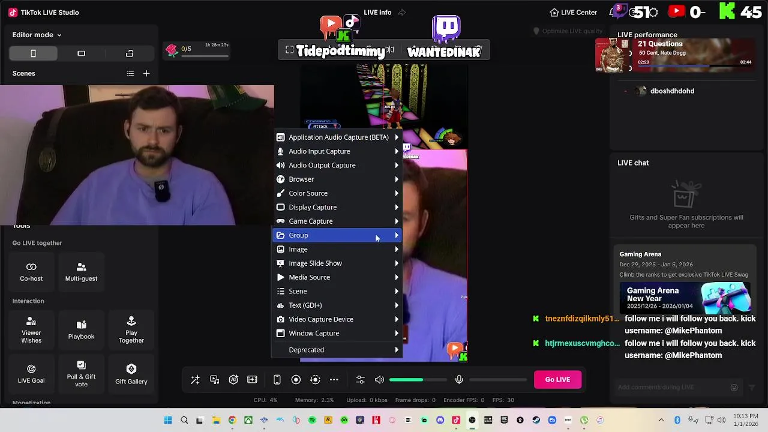Click the phone device toolbar icon
768x432 pixels.
coord(277,380)
